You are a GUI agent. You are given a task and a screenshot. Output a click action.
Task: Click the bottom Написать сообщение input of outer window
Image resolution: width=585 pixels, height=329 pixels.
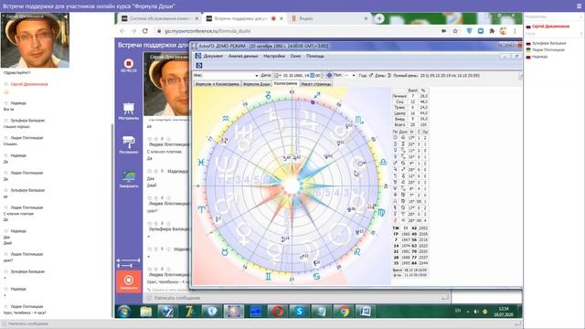point(261,324)
